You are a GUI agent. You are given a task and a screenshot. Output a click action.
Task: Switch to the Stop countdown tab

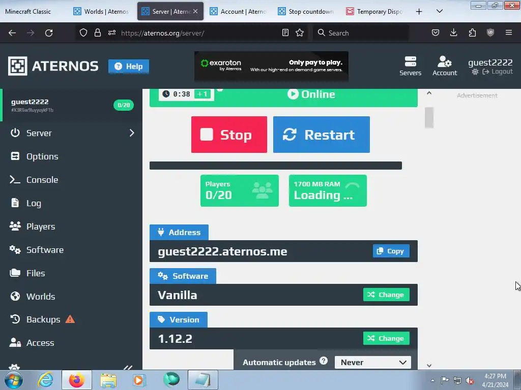[x=306, y=12]
